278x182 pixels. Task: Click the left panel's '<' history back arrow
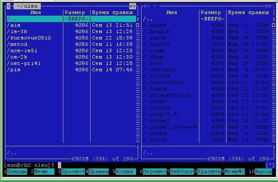(x=8, y=6)
